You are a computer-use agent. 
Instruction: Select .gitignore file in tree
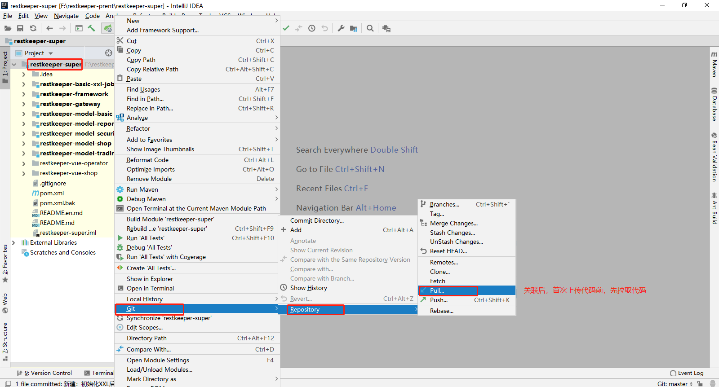pos(53,183)
